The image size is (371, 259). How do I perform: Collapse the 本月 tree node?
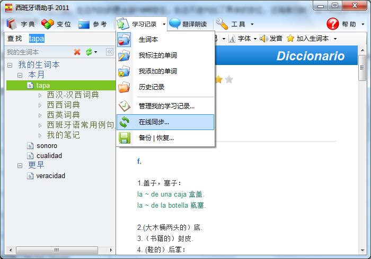20,75
